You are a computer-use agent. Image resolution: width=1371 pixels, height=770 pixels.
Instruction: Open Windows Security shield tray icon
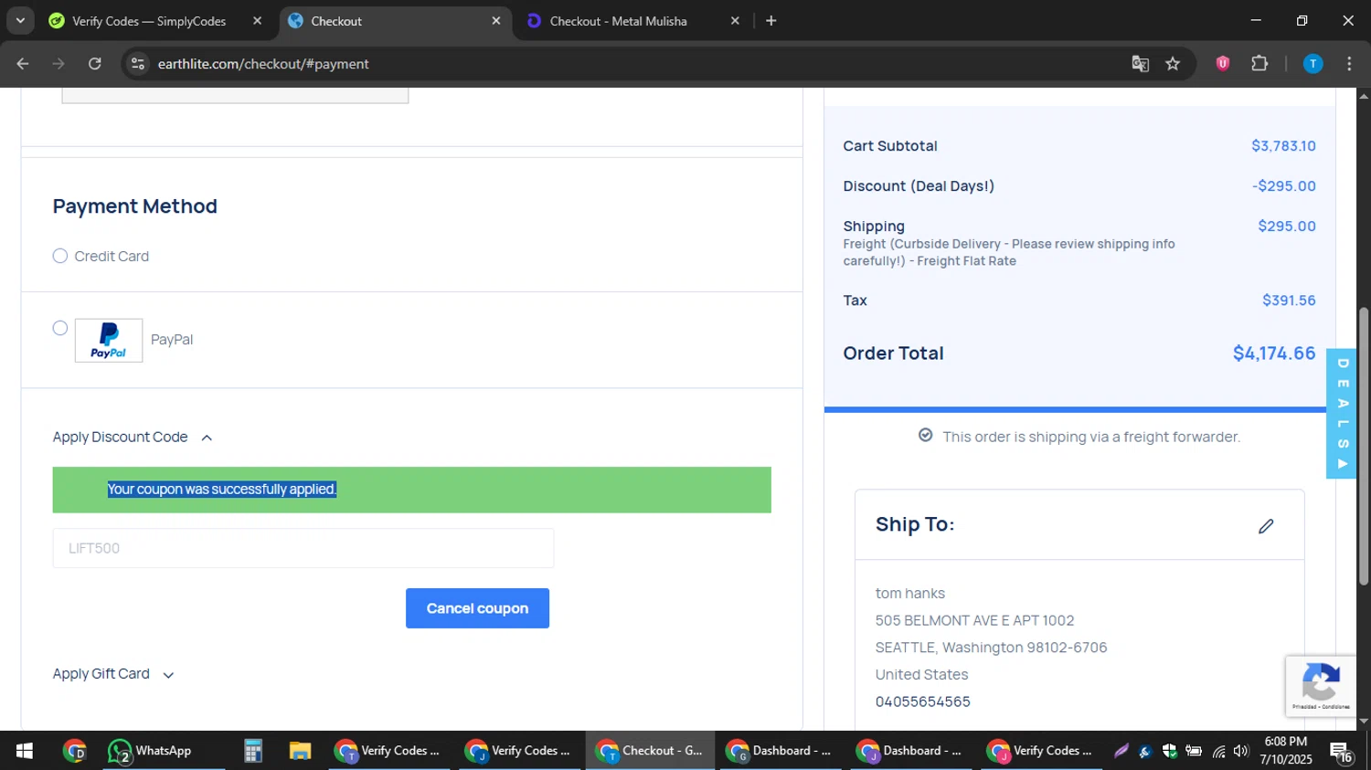[x=1170, y=751]
